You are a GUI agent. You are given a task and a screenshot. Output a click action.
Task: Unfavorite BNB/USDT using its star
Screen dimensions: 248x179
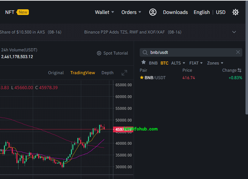tap(142, 77)
